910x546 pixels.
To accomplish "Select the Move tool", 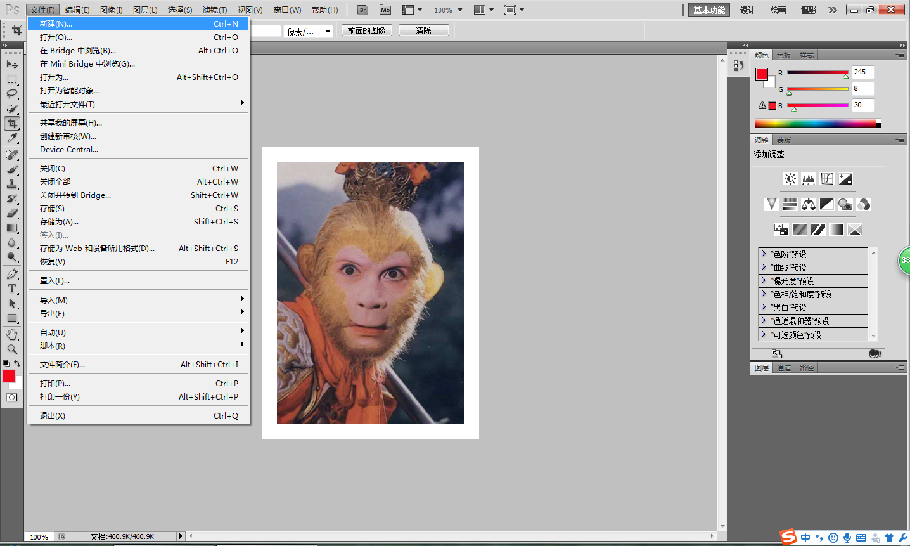I will [x=12, y=65].
